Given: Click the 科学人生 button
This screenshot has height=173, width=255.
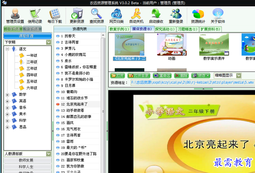Looking at the screenshot, I should pos(28,167).
